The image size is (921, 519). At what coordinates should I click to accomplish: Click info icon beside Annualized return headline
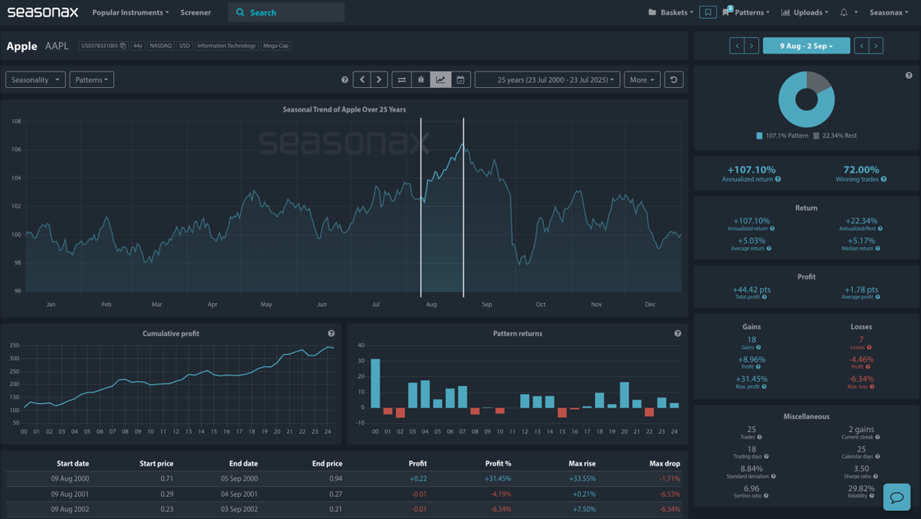point(778,179)
